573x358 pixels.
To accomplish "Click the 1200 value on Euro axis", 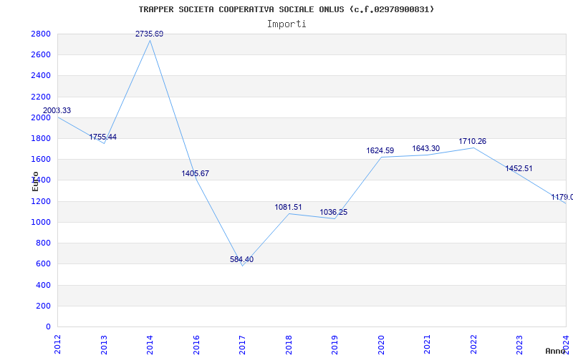I will pyautogui.click(x=41, y=201).
